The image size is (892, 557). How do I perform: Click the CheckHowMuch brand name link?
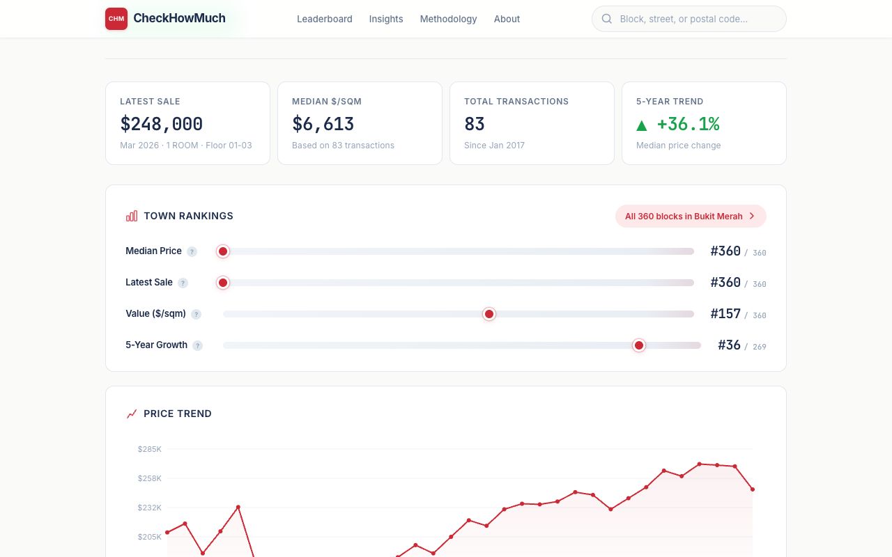coord(179,18)
